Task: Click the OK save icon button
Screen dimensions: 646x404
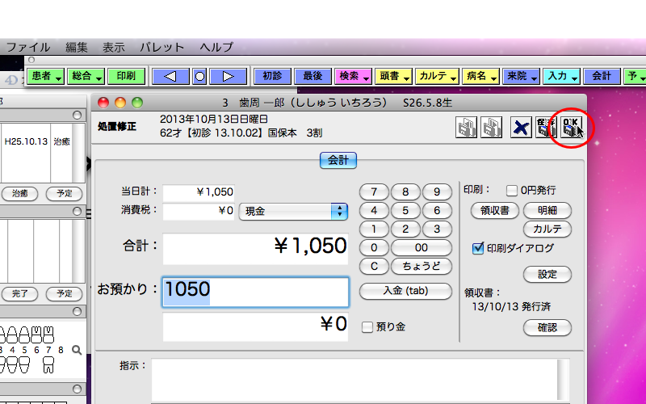Action: click(572, 127)
